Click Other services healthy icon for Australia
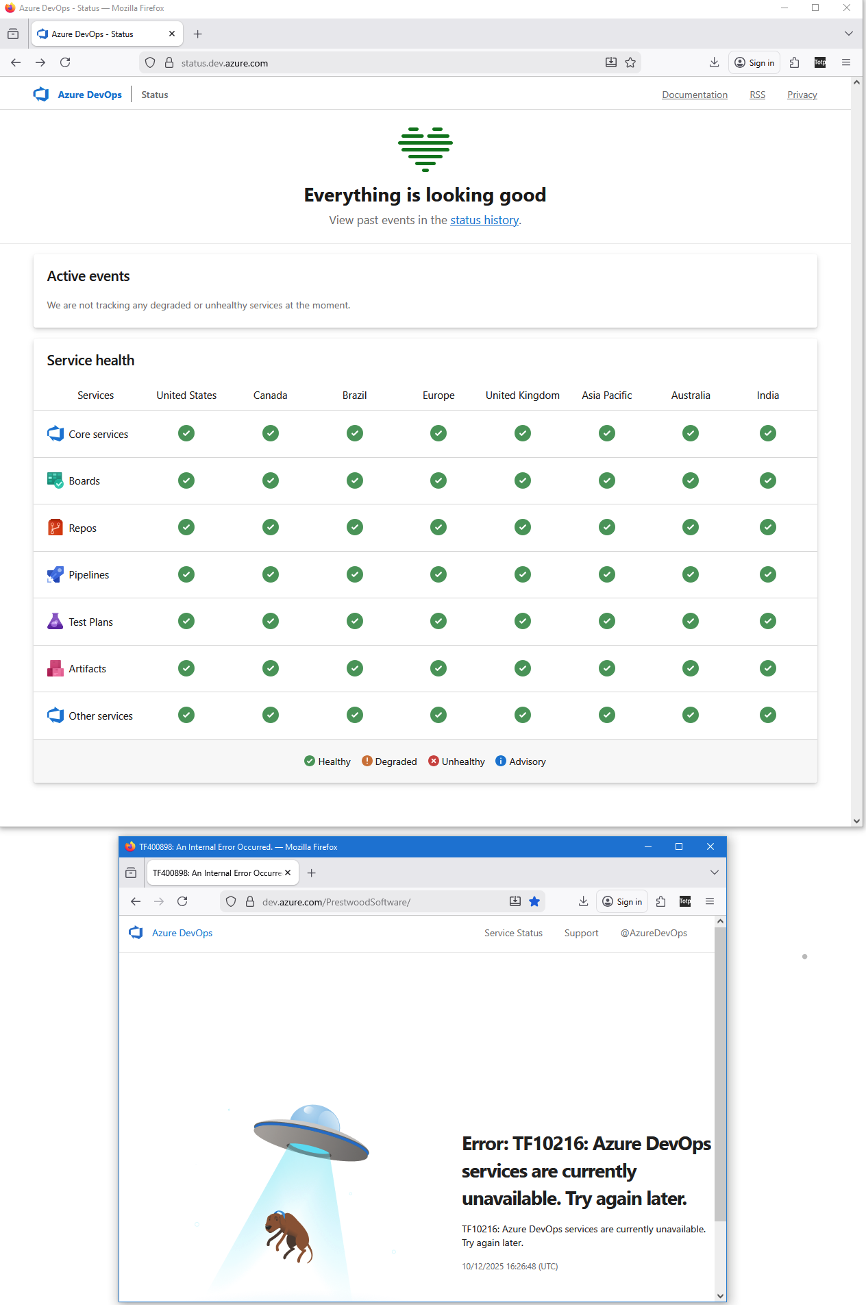The width and height of the screenshot is (866, 1305). (x=691, y=715)
